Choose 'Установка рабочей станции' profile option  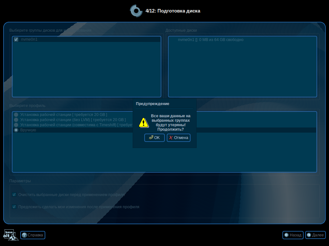pos(16,114)
